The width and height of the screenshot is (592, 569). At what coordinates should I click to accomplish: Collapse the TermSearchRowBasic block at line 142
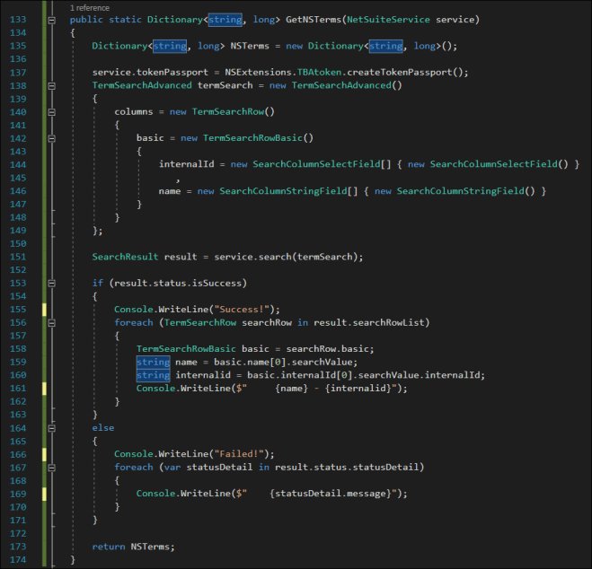point(52,139)
